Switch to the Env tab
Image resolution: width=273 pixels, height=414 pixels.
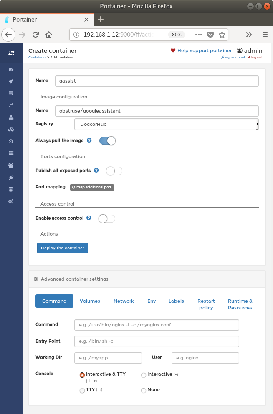(152, 301)
